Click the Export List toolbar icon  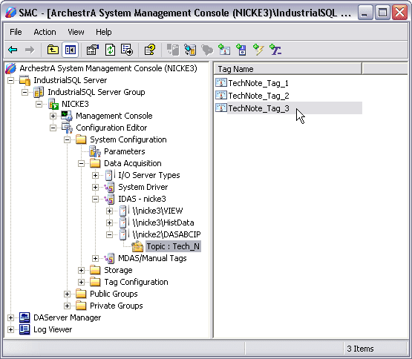[127, 50]
